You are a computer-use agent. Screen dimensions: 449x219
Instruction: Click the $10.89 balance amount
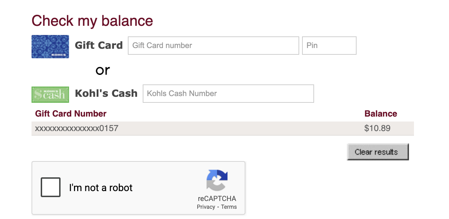tap(377, 128)
